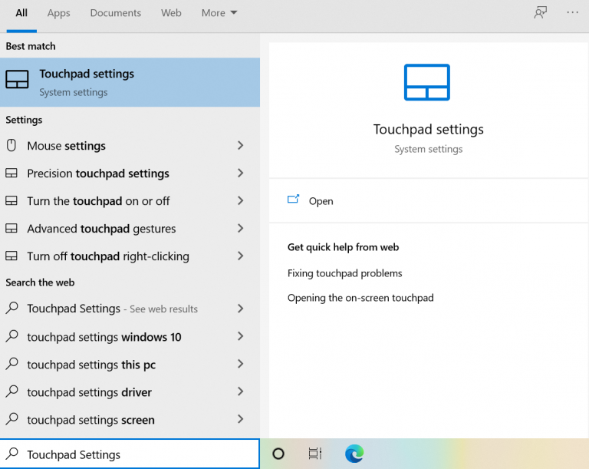Select Precision touchpad settings result
Screen dimensions: 589x469
[130, 173]
